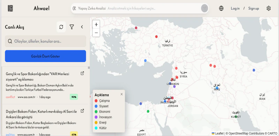Click the blue marker at Iraq label
279x136 pixels.
217,88
